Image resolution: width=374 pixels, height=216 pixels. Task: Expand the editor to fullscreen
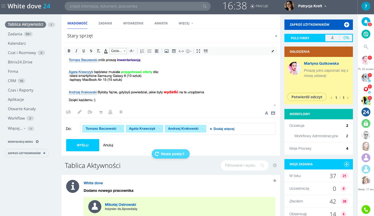click(198, 51)
